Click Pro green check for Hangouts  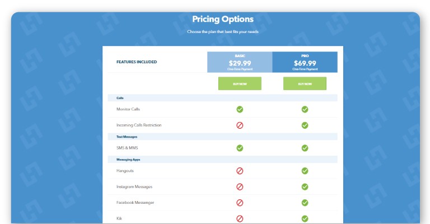coord(305,171)
